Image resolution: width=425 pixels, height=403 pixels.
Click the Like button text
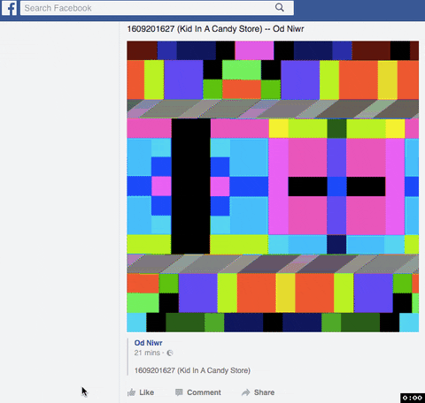tap(146, 392)
